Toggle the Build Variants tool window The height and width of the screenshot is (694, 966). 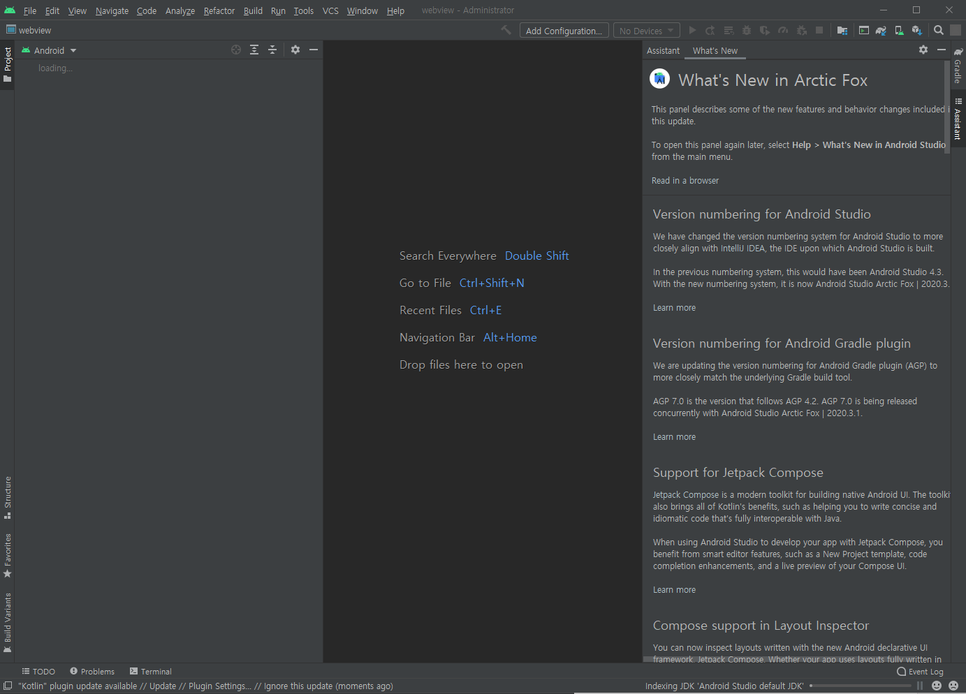coord(8,623)
